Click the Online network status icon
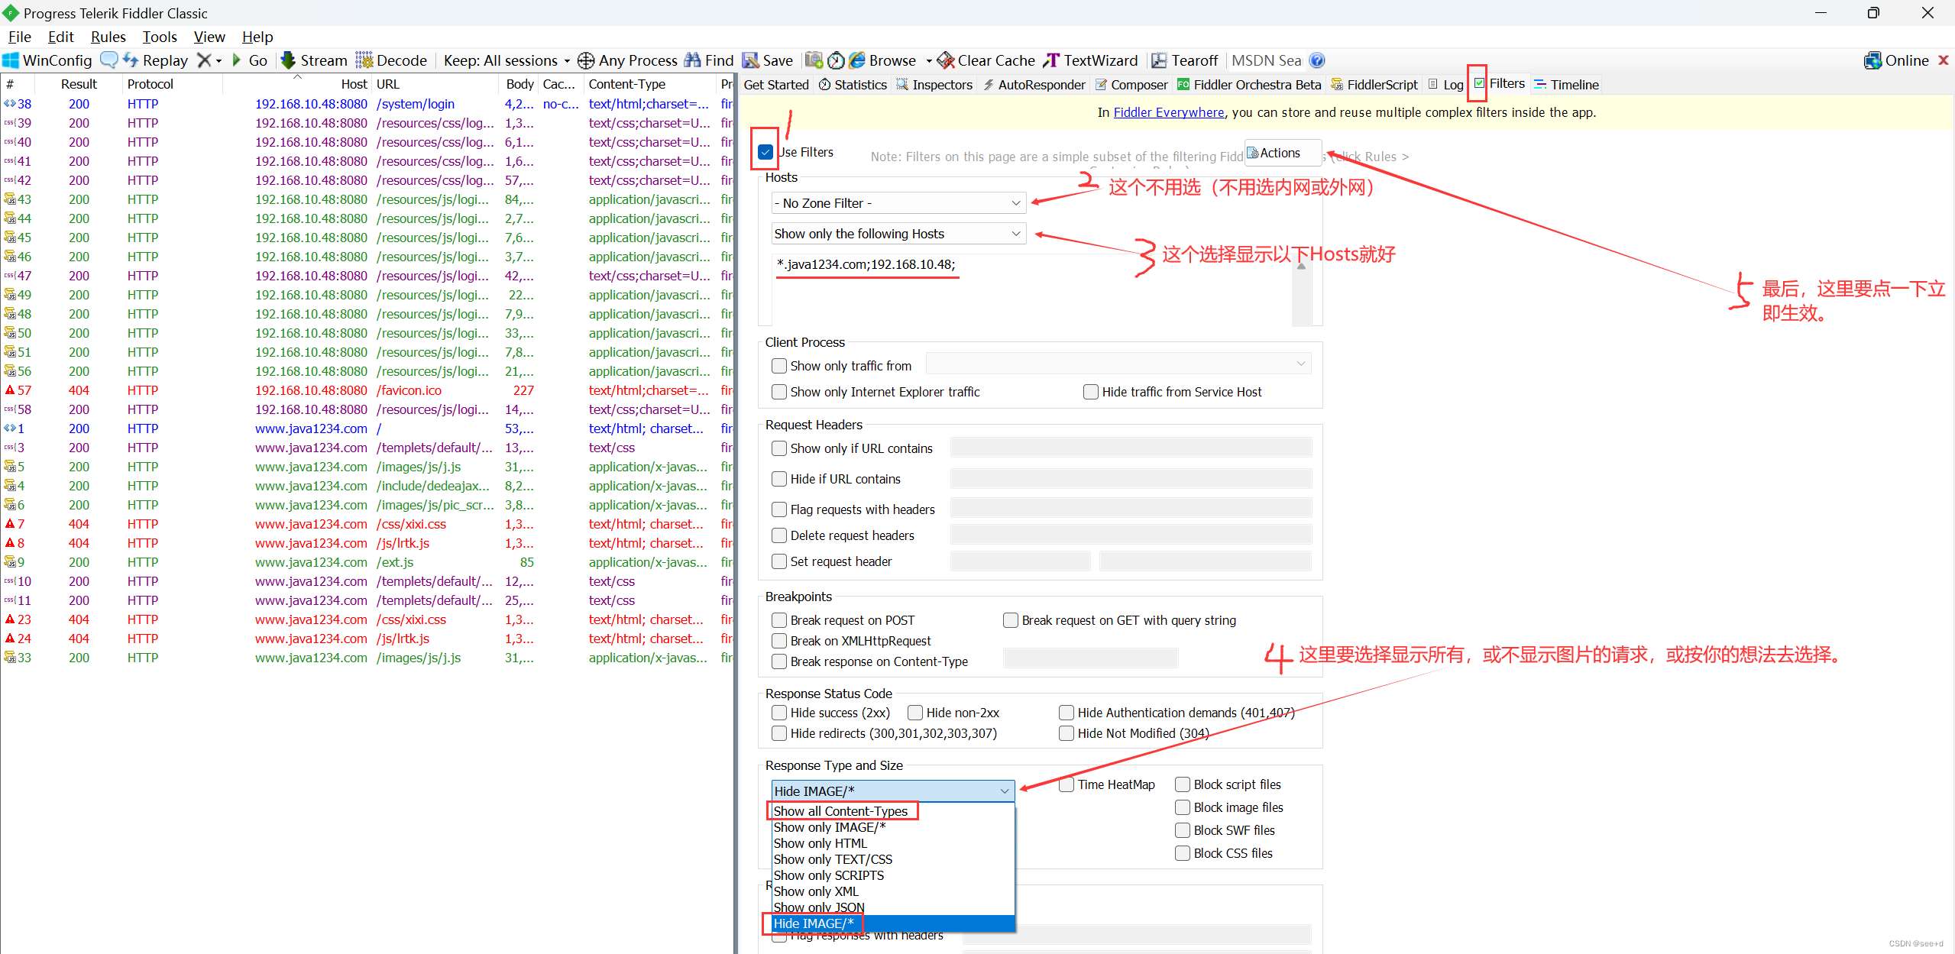Screen dimensions: 1955x954 coord(1872,60)
